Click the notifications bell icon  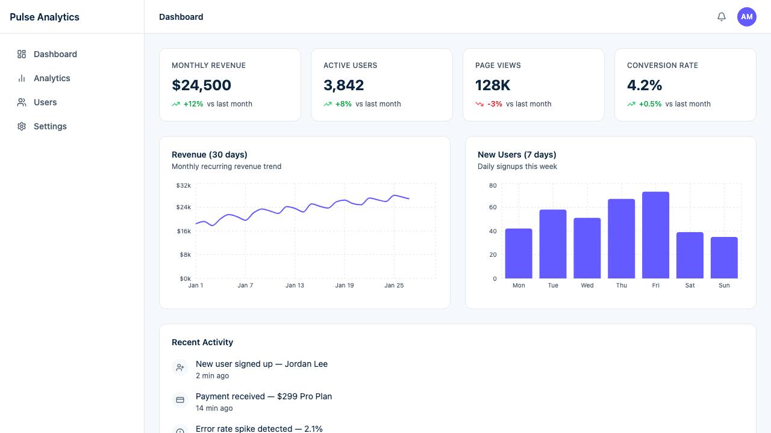[722, 17]
